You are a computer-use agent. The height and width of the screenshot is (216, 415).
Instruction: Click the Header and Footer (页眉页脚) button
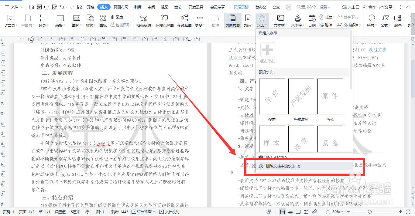click(232, 21)
